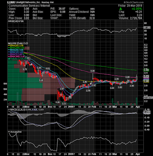Click the 2.81 price annotation
Image resolution: width=153 pixels, height=156 pixels.
112,88
